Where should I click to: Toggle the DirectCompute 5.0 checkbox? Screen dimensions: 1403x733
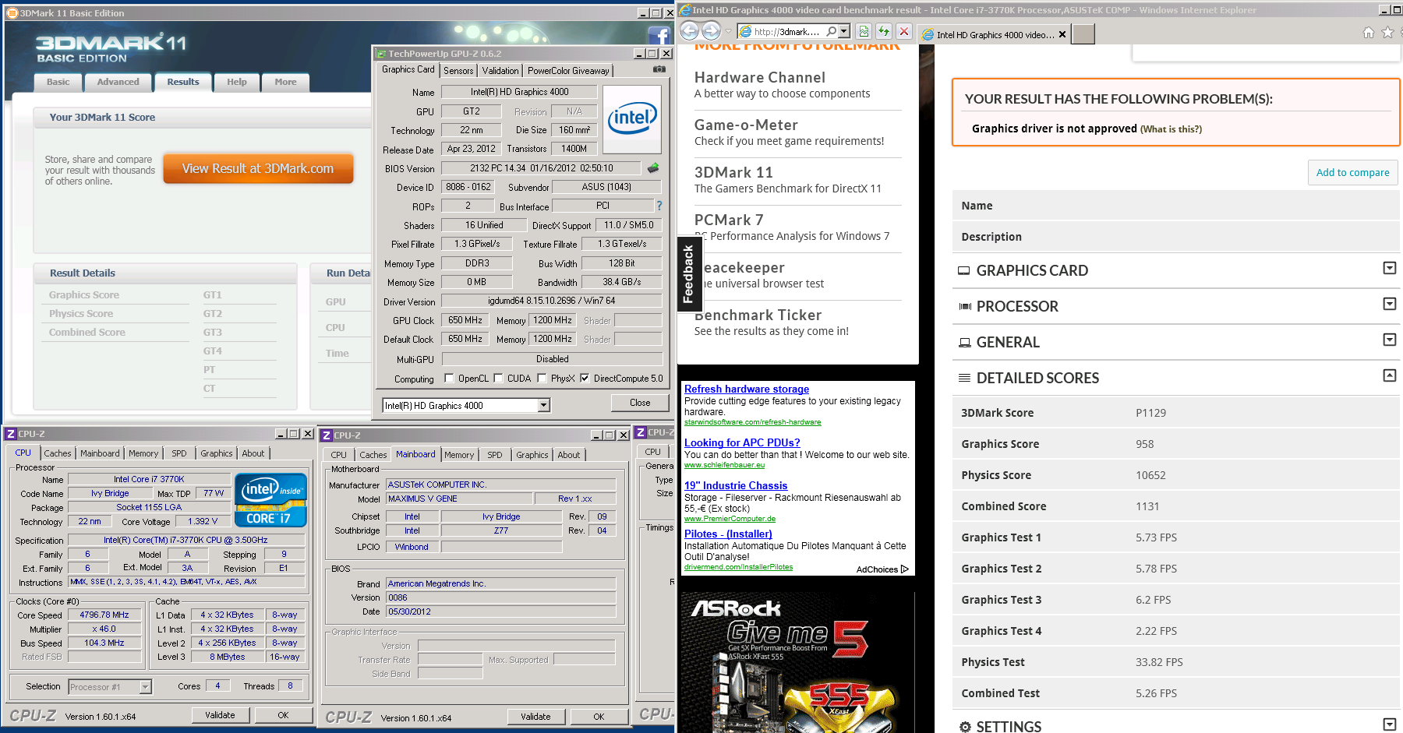(585, 379)
